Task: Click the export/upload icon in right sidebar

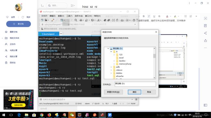Action: click(x=205, y=40)
